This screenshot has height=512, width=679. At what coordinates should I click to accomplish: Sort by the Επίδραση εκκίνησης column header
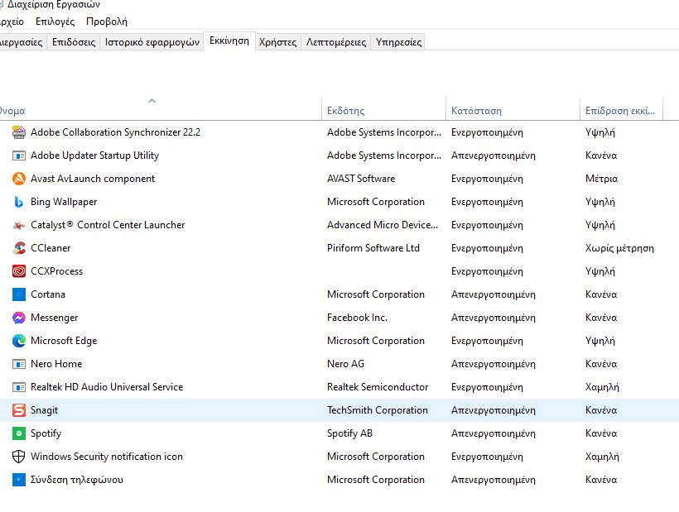tap(619, 111)
